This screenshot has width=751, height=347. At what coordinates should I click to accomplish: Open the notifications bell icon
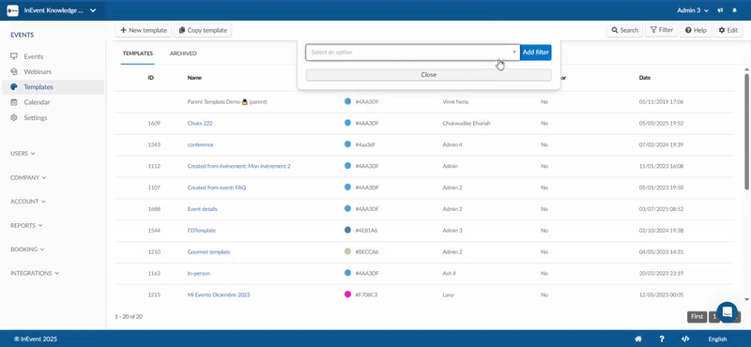click(x=734, y=10)
